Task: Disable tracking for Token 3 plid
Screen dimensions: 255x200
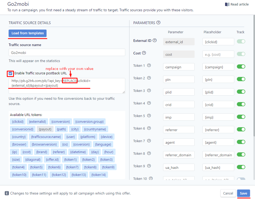Action: point(241,92)
